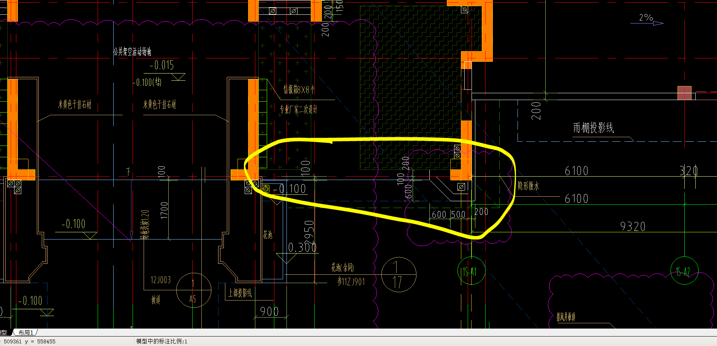Select the 公共架空活动场地 room label

pyautogui.click(x=132, y=52)
